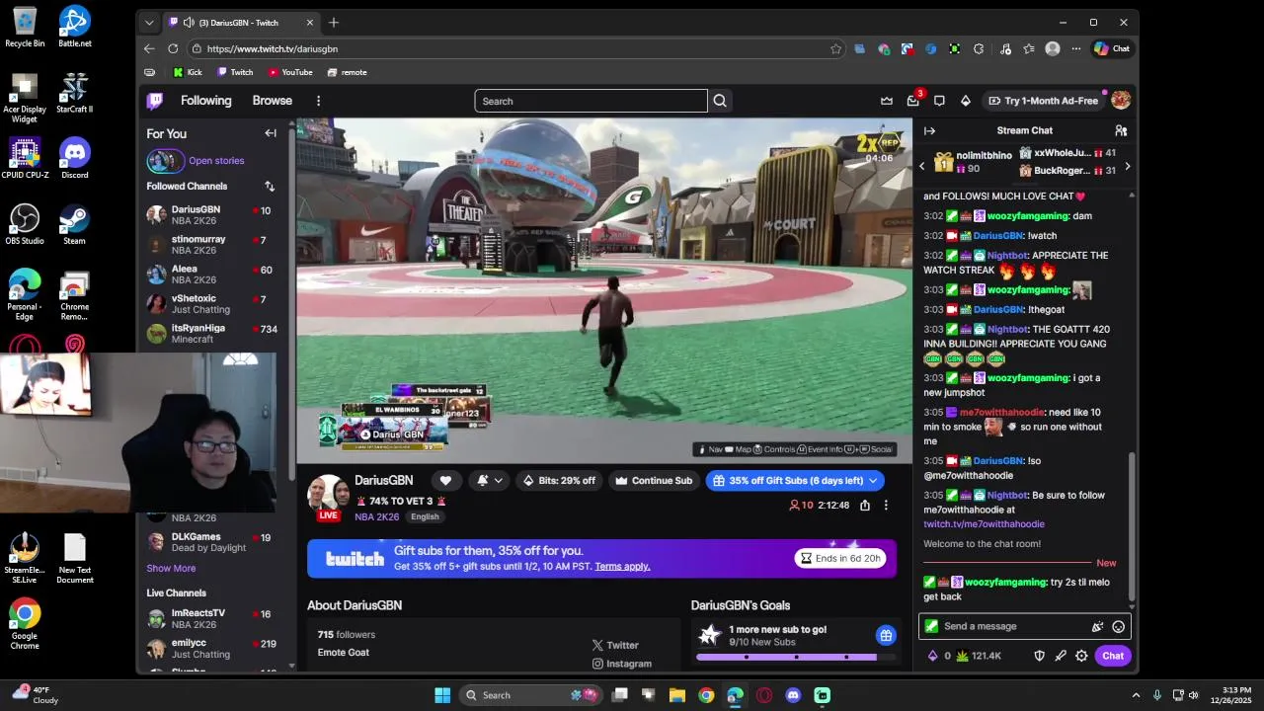Click the mod sword icon below chat

pos(1061,656)
